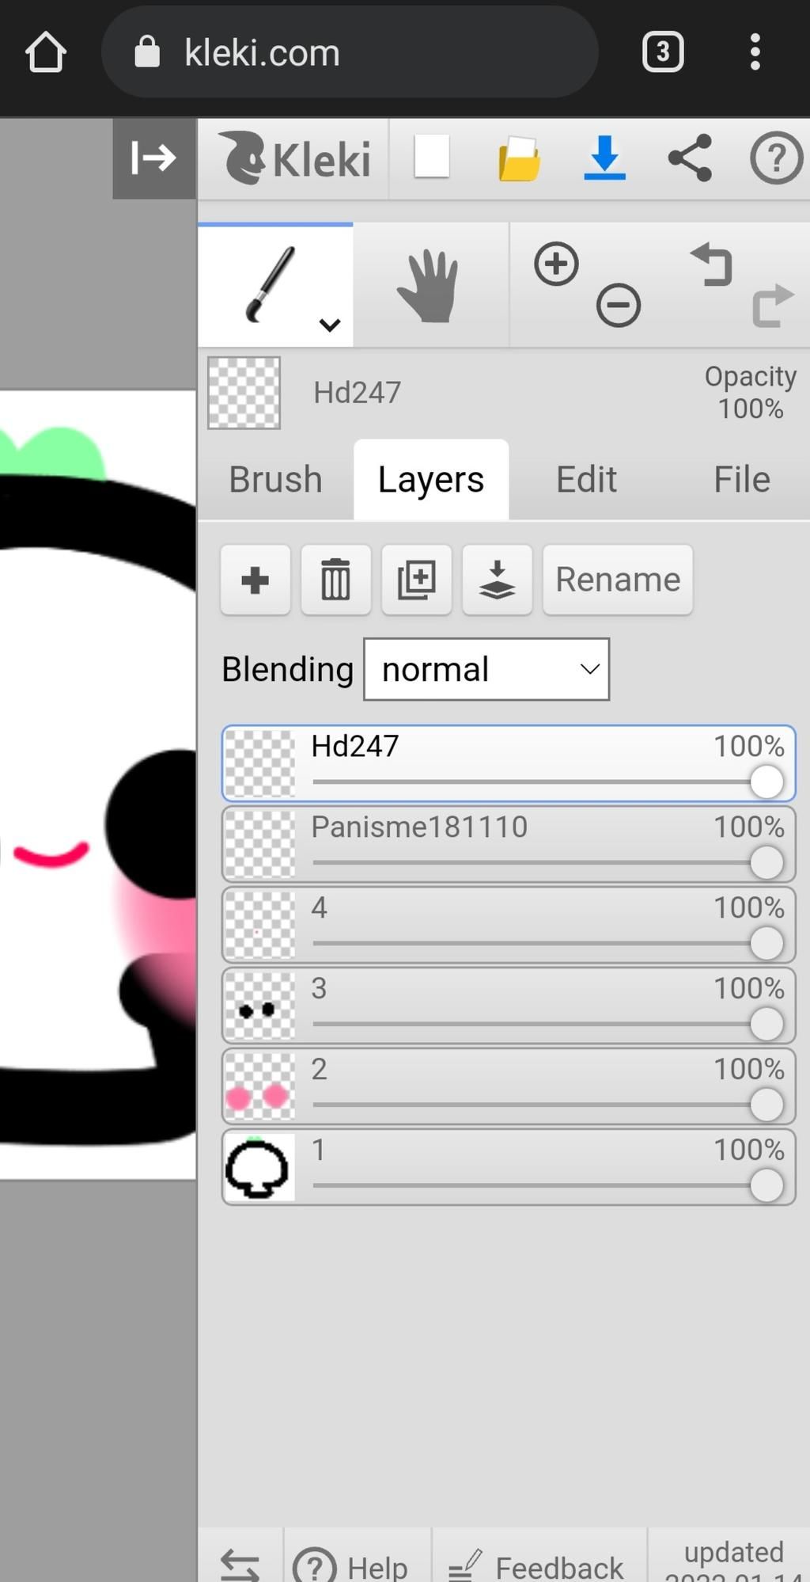Duplicate the selected layer
Screen dimensions: 810x1582
417,580
